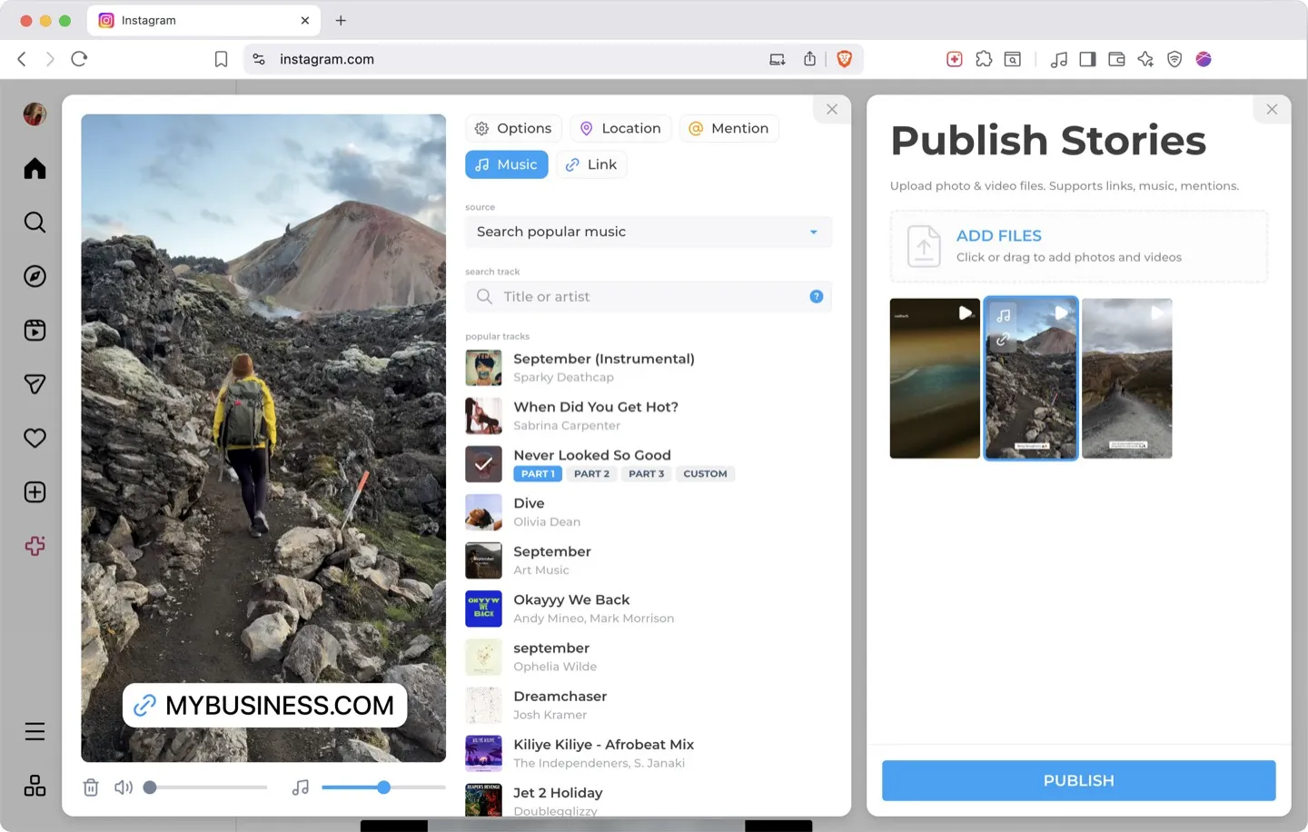The width and height of the screenshot is (1308, 832).
Task: Open the sidebar hamburger menu
Action: pyautogui.click(x=34, y=730)
